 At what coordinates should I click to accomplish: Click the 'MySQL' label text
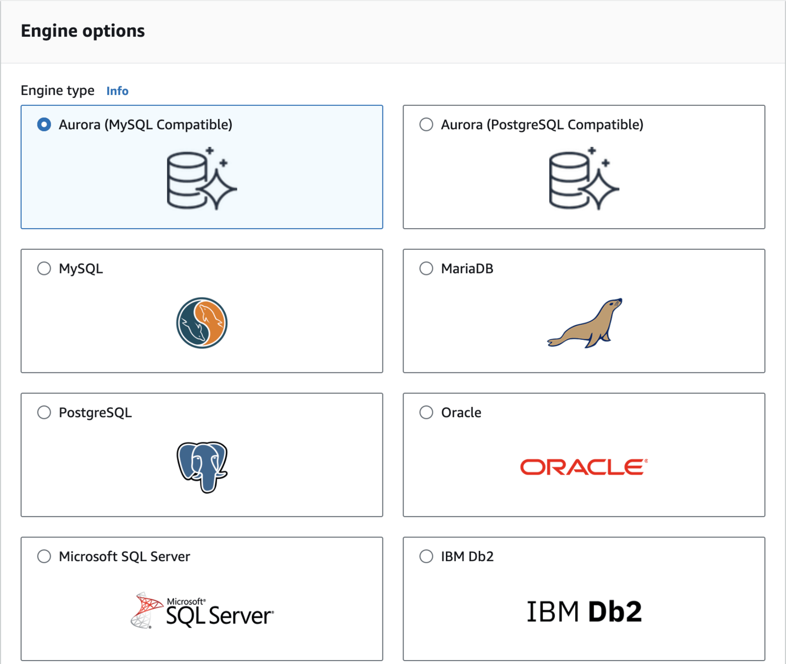coord(81,269)
